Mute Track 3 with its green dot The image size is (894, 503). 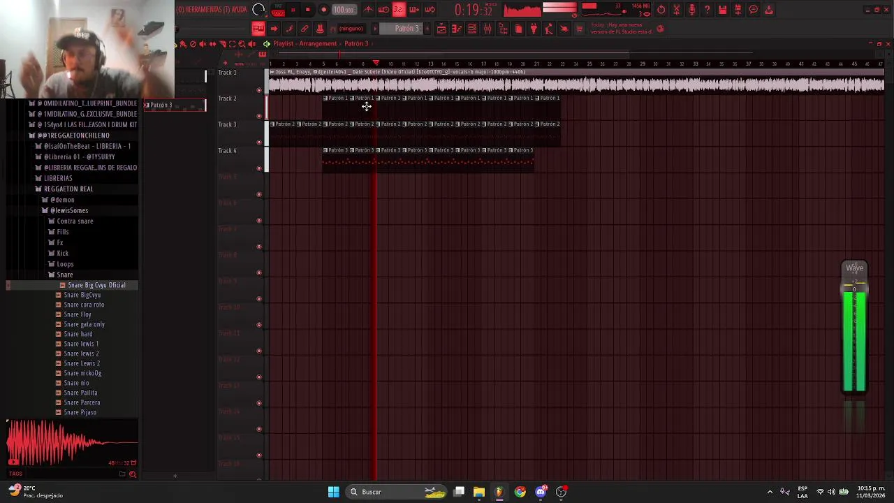[x=259, y=143]
